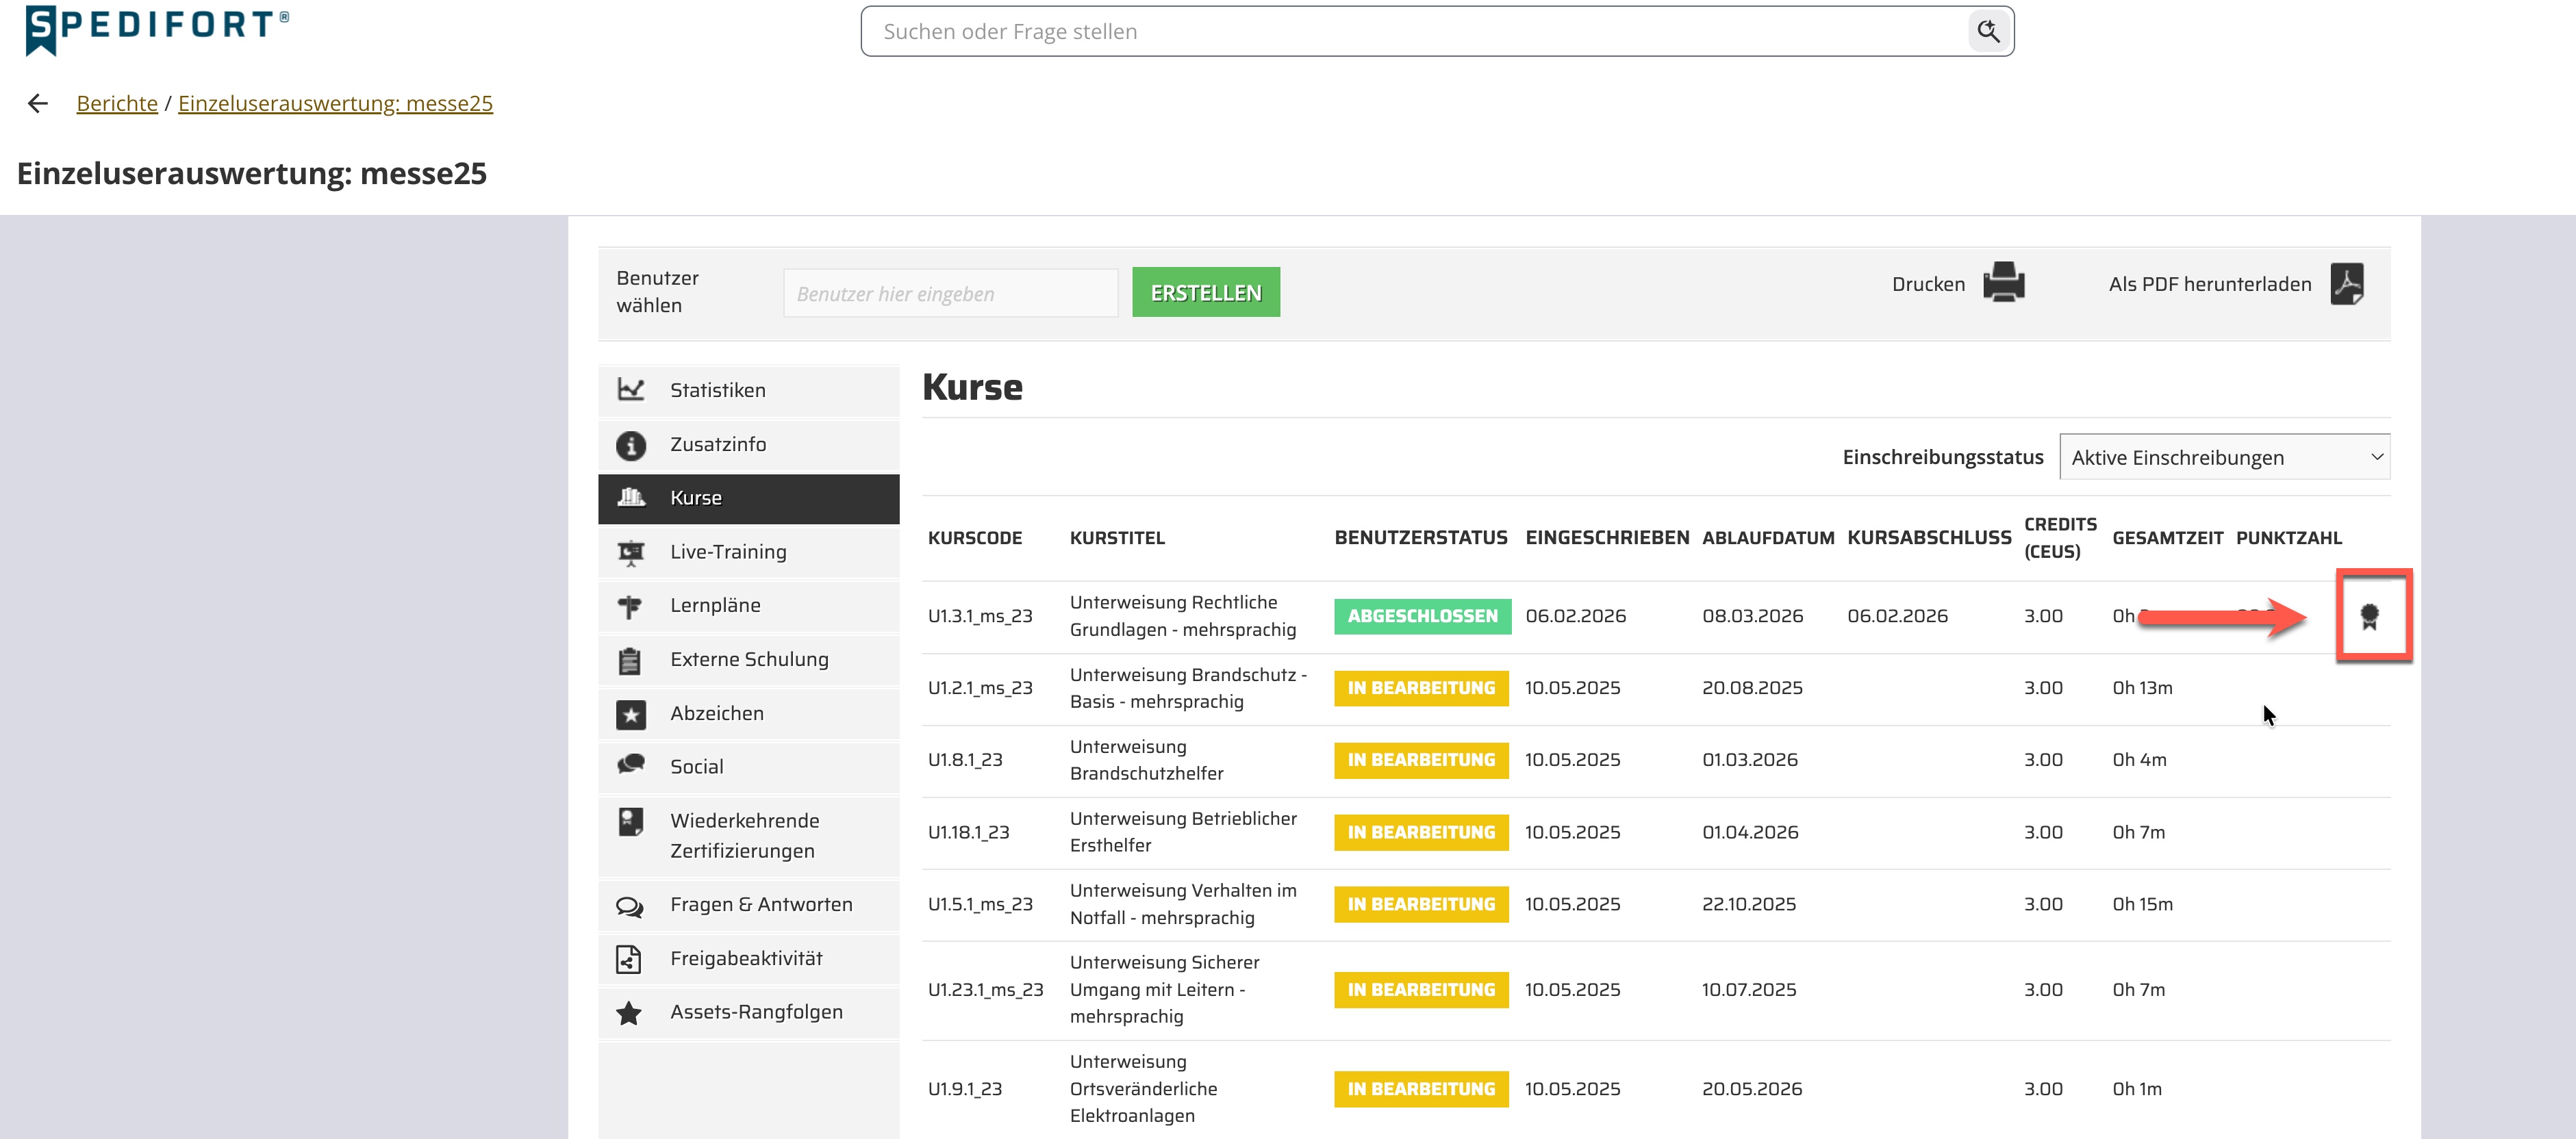This screenshot has width=2576, height=1139.
Task: Click the Einzeluserauswertung: messe25 breadcrumb link
Action: coord(335,103)
